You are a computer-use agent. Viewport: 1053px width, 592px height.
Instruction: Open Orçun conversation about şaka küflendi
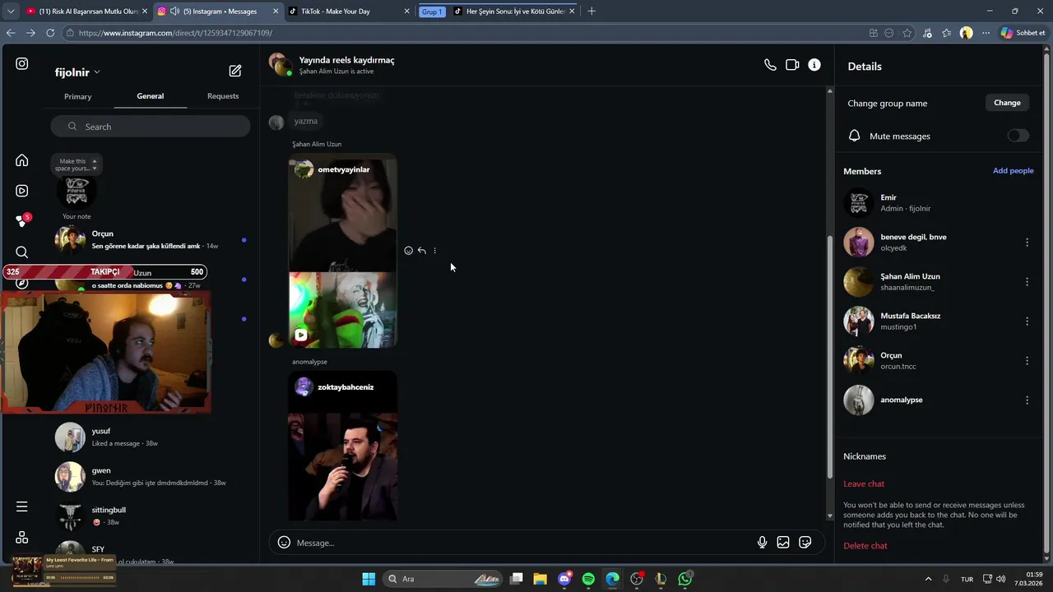[152, 240]
